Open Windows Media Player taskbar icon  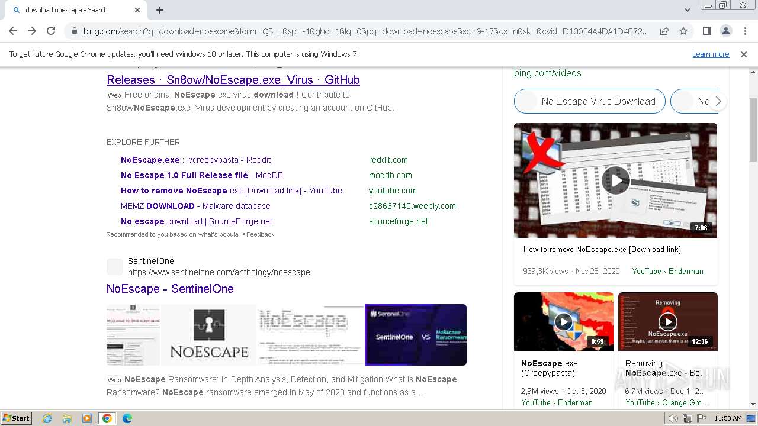pos(87,418)
